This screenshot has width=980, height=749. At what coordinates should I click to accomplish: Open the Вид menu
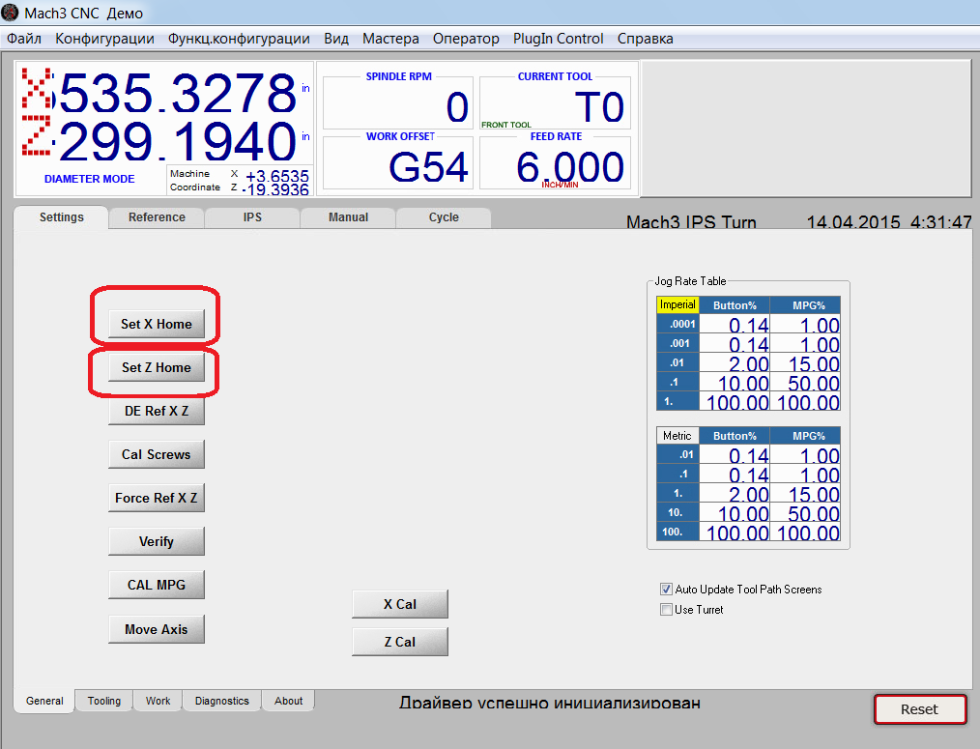point(336,39)
